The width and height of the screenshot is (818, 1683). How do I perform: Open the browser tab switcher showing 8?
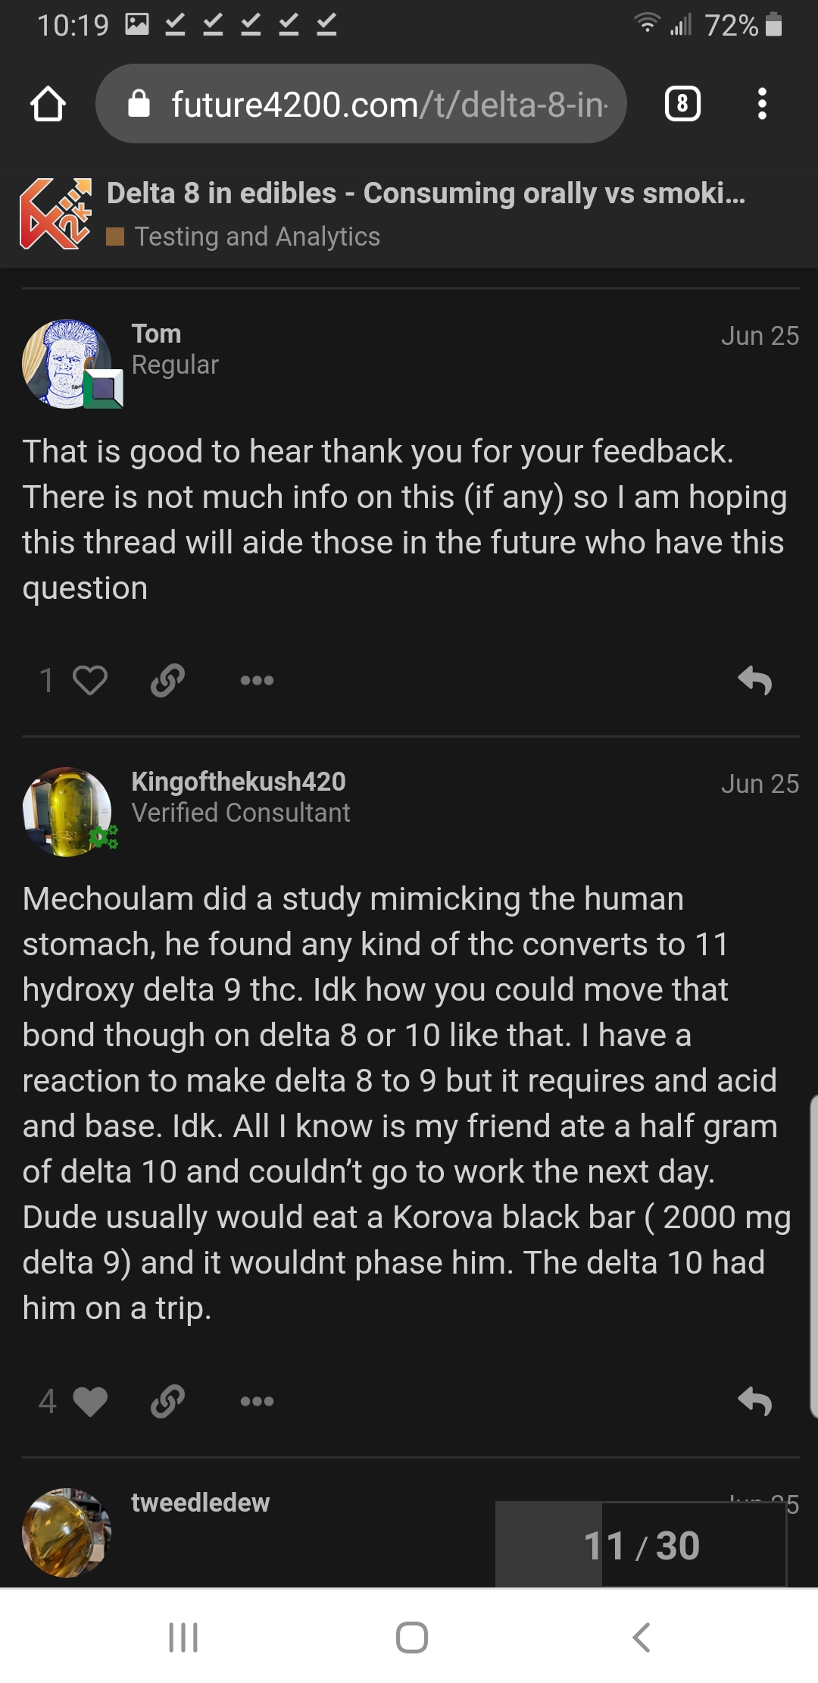point(682,104)
